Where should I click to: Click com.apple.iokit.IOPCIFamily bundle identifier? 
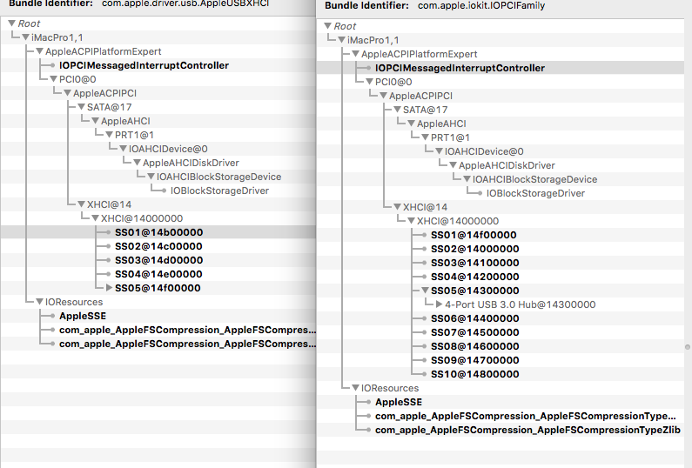click(481, 6)
